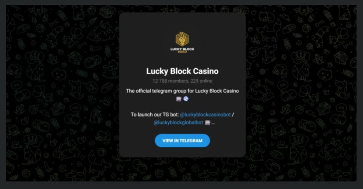This screenshot has width=363, height=189.
Task: Click the cat face doodle right of card
Action: [325, 74]
